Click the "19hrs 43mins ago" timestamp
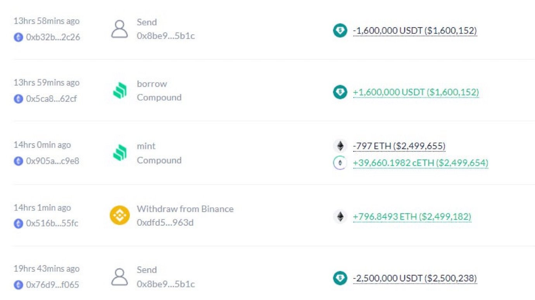Viewport: 535px width, 300px height. (47, 269)
